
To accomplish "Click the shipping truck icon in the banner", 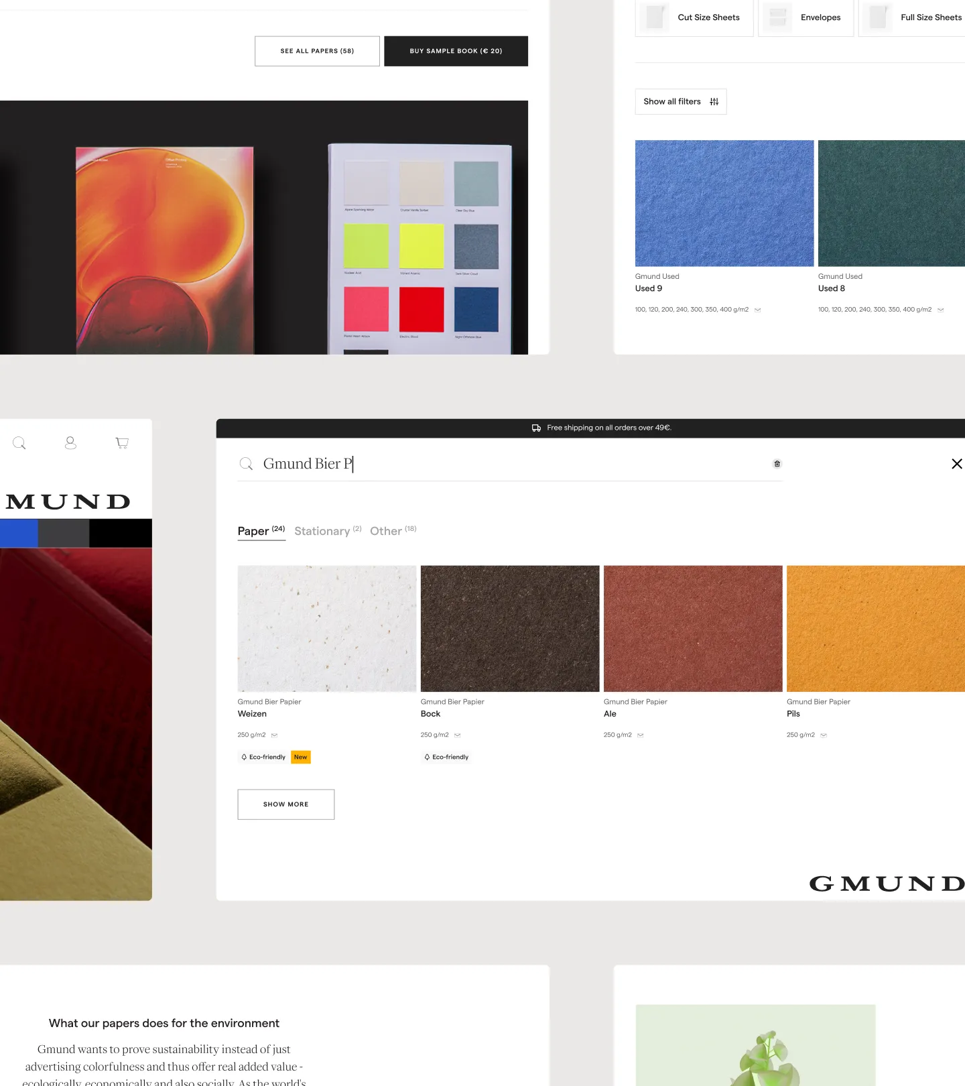I will point(537,428).
